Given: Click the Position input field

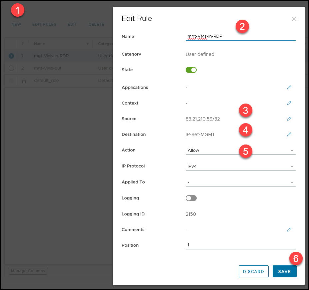Looking at the screenshot, I should coord(240,245).
